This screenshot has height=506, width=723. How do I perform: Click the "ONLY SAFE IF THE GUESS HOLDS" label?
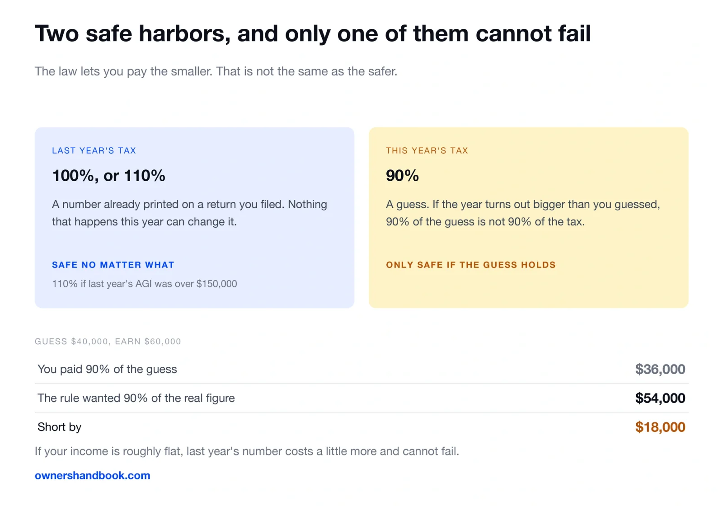coord(470,265)
